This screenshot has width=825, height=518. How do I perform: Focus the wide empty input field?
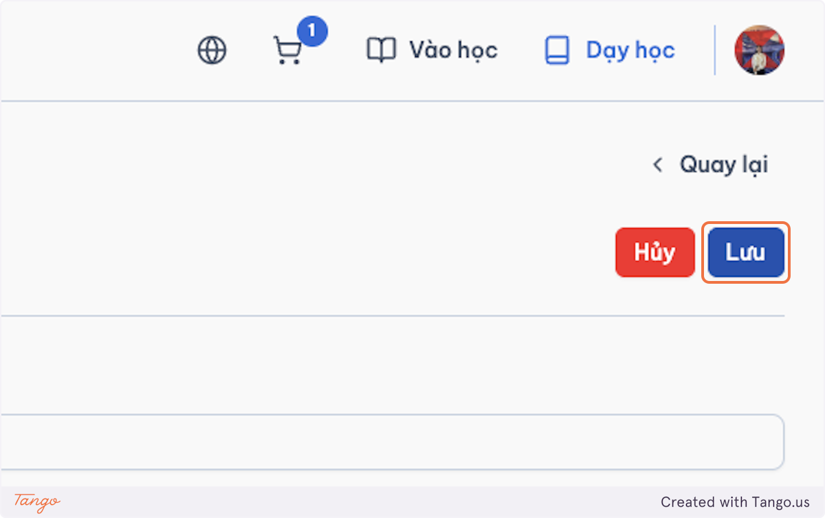[x=392, y=442]
